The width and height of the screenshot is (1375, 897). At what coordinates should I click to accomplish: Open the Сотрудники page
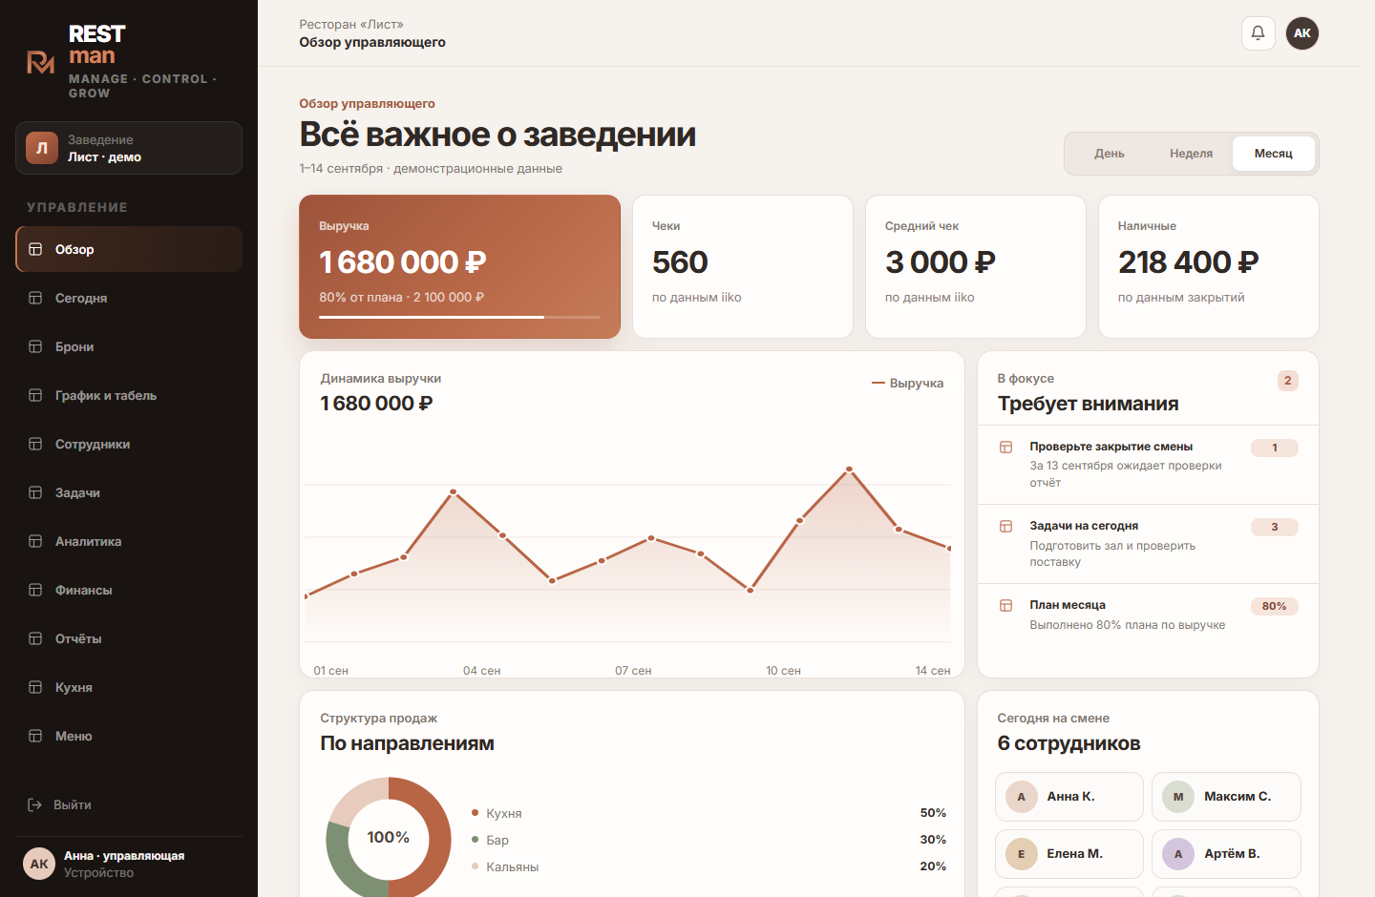[x=129, y=444]
